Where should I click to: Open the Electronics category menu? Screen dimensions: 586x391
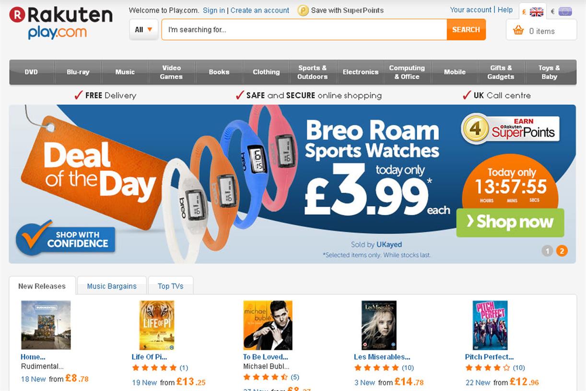(361, 72)
